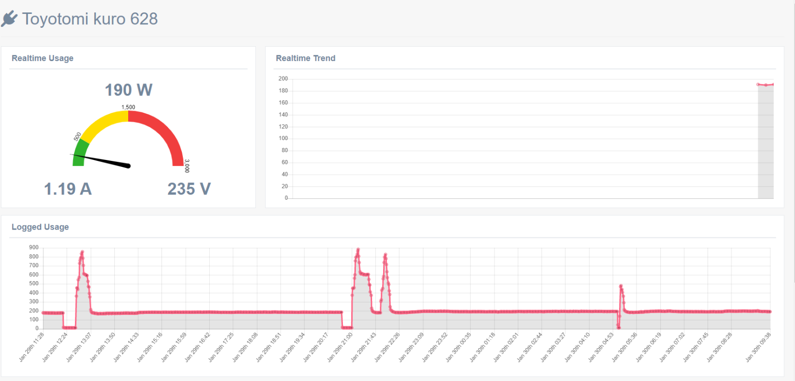795x381 pixels.
Task: Select the Realtime Trend panel heading
Action: tap(306, 58)
